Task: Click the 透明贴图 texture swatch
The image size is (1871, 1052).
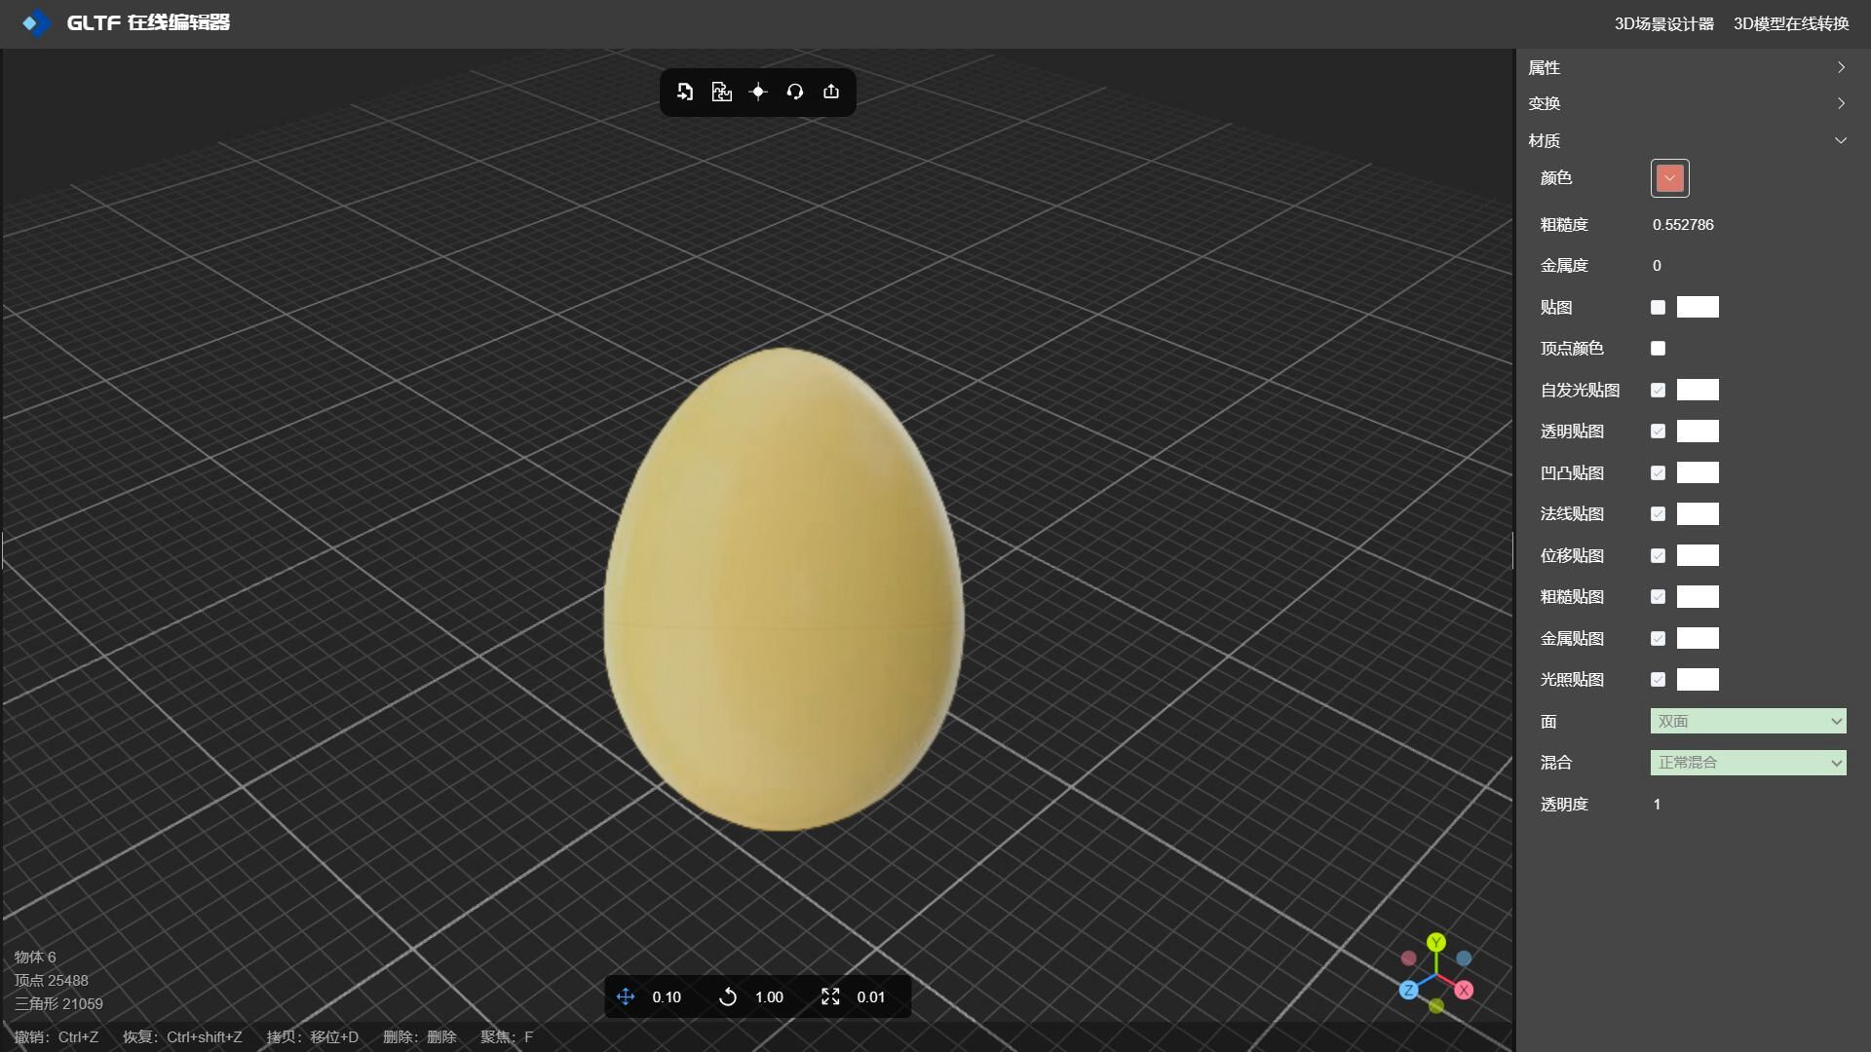Action: click(x=1698, y=432)
